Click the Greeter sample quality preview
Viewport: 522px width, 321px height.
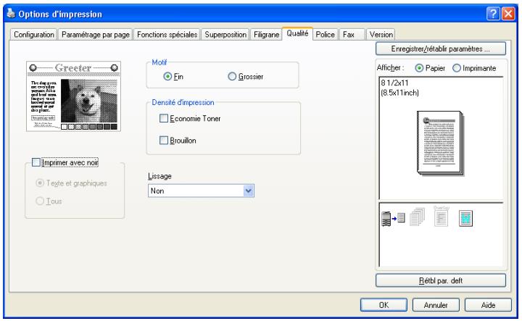pyautogui.click(x=73, y=96)
